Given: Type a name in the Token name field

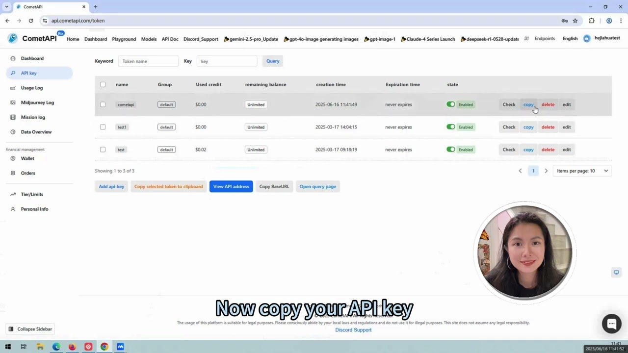Looking at the screenshot, I should [148, 61].
